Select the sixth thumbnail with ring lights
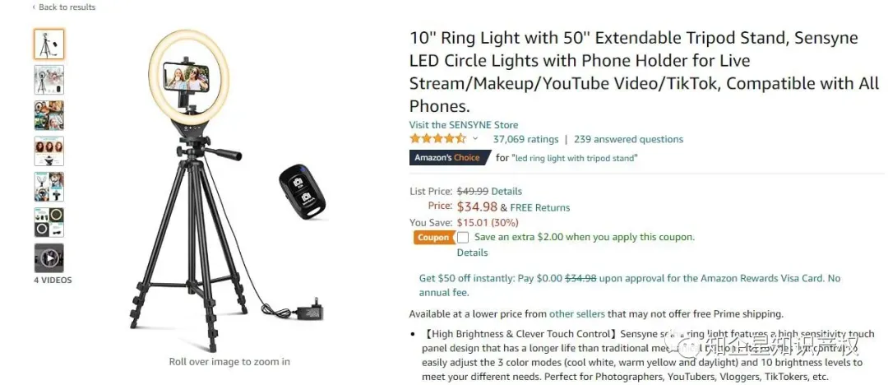This screenshot has width=888, height=385. [49, 222]
